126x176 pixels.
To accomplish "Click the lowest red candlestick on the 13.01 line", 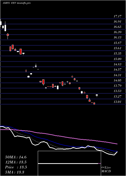I will (x=94, y=103).
